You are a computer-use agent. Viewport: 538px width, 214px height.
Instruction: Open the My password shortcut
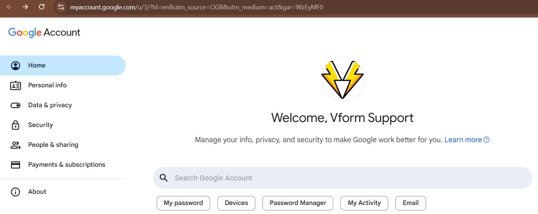(183, 203)
